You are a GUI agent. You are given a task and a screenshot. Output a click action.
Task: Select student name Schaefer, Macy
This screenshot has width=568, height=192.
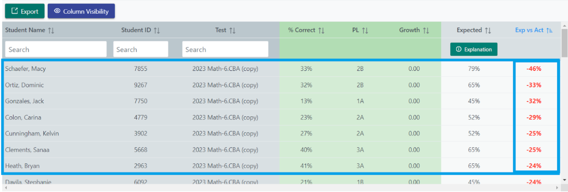click(25, 69)
